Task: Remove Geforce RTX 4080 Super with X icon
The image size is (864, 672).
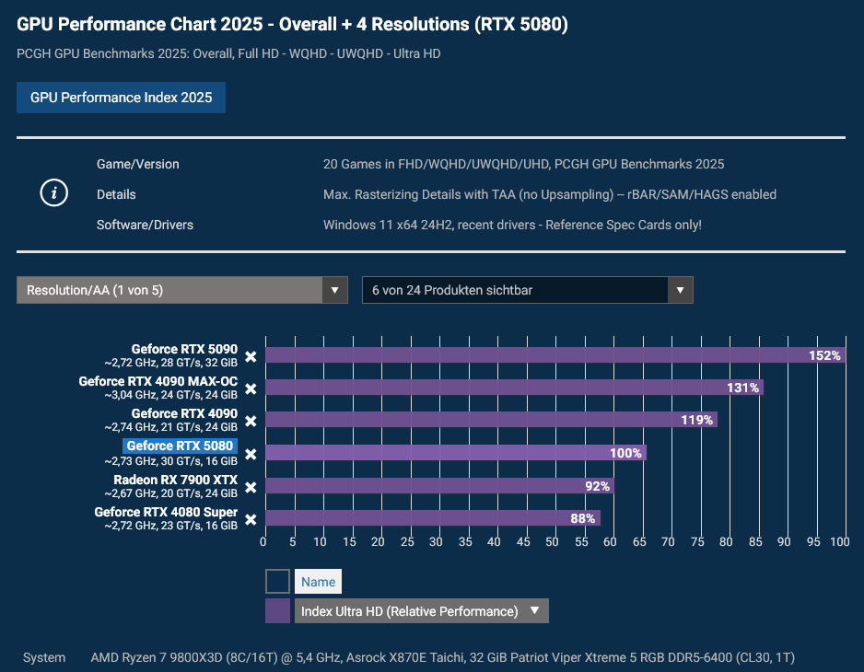Action: 251,519
